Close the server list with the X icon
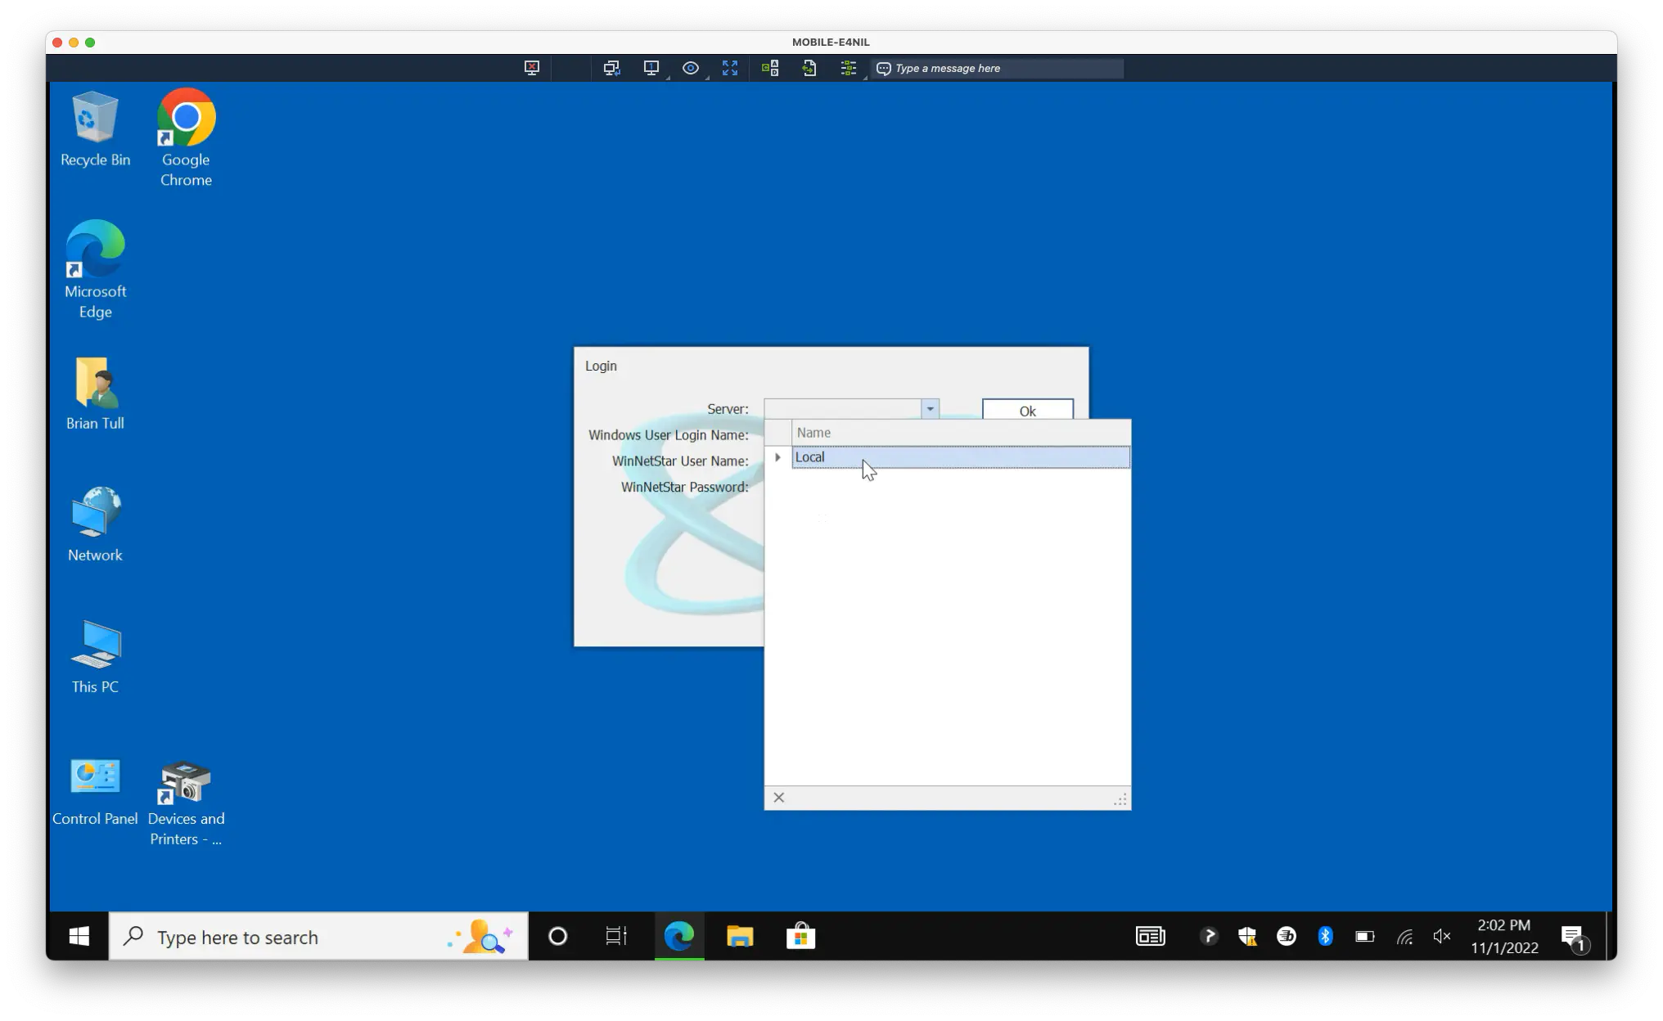This screenshot has height=1021, width=1663. tap(779, 798)
